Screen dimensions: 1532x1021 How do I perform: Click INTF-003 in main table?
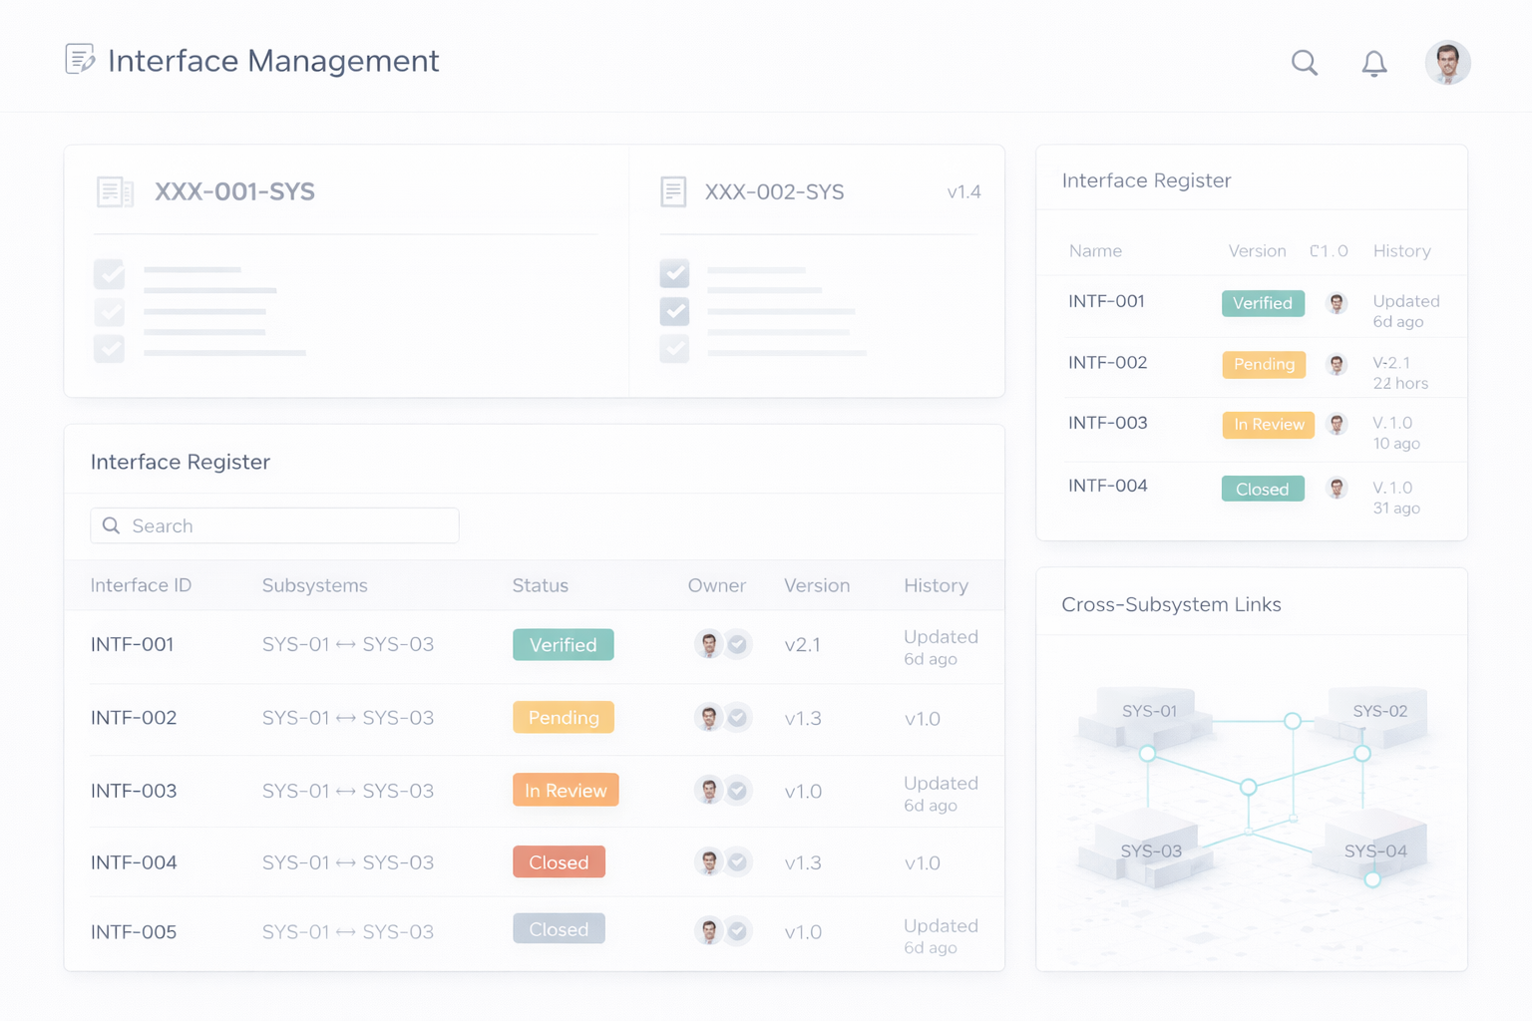(134, 791)
